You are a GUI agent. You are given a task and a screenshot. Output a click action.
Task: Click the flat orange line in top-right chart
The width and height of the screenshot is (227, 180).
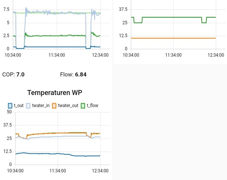(173, 38)
